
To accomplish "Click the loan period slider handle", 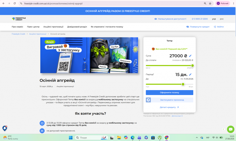I will click(x=183, y=84).
